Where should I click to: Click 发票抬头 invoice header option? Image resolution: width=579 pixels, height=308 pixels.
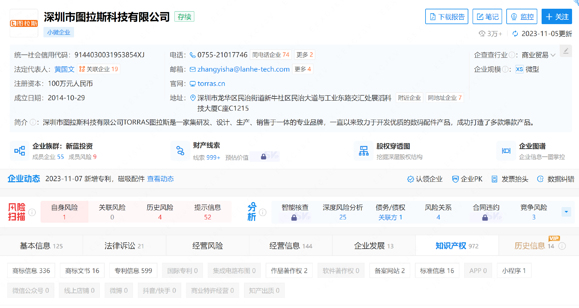click(x=510, y=179)
